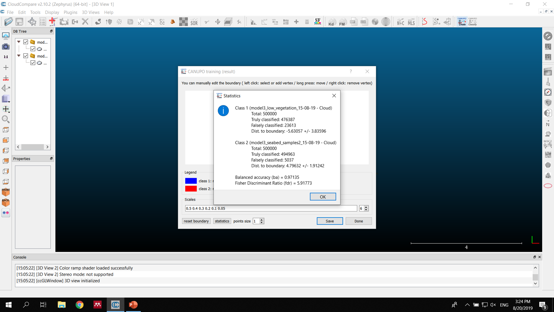Uncheck the first mod... folder checkbox
Viewport: 554px width, 312px height.
point(26,42)
